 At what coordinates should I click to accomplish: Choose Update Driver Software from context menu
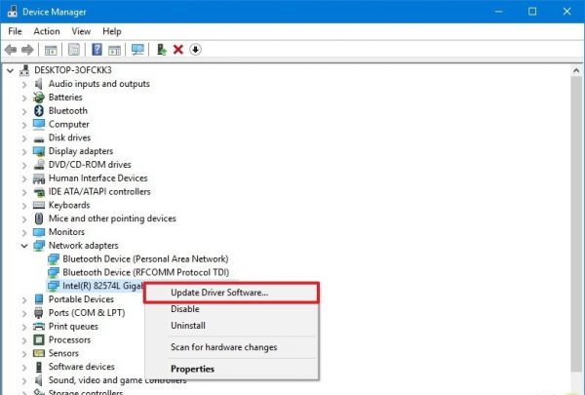coord(219,293)
